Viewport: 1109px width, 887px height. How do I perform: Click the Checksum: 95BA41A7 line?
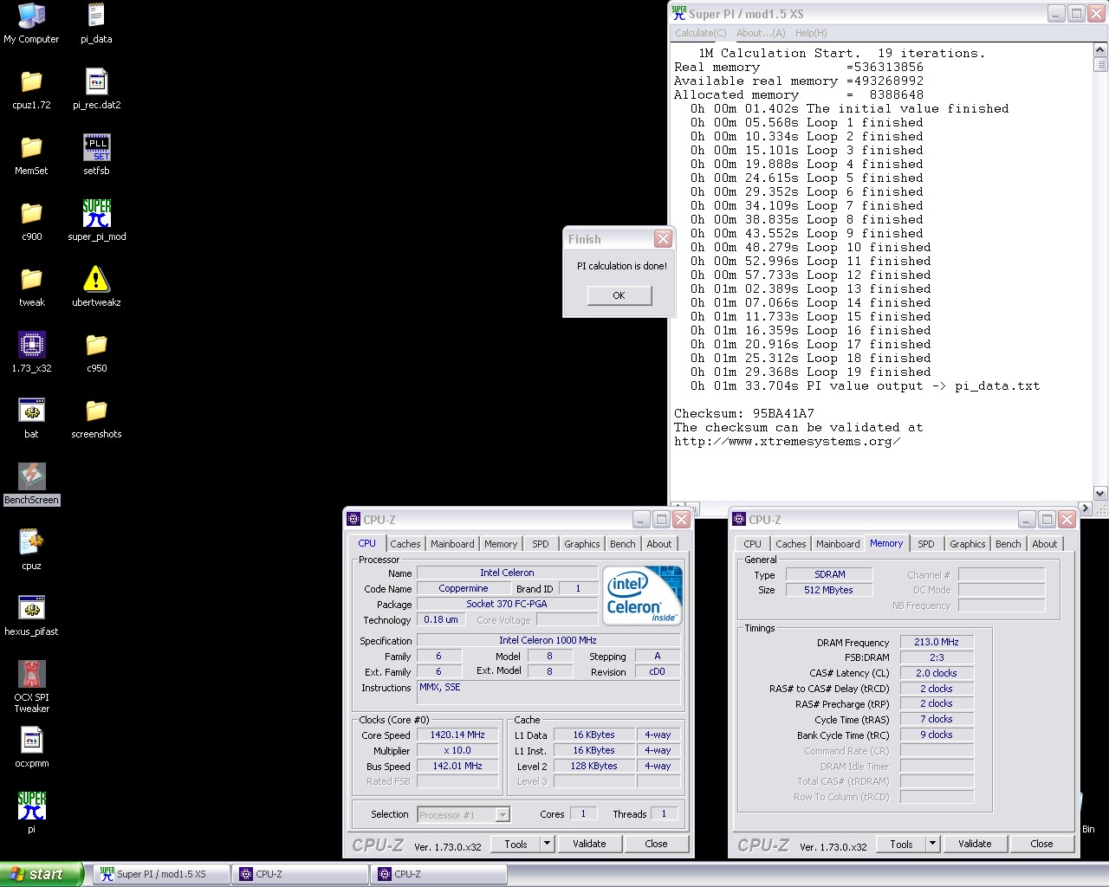pos(744,413)
